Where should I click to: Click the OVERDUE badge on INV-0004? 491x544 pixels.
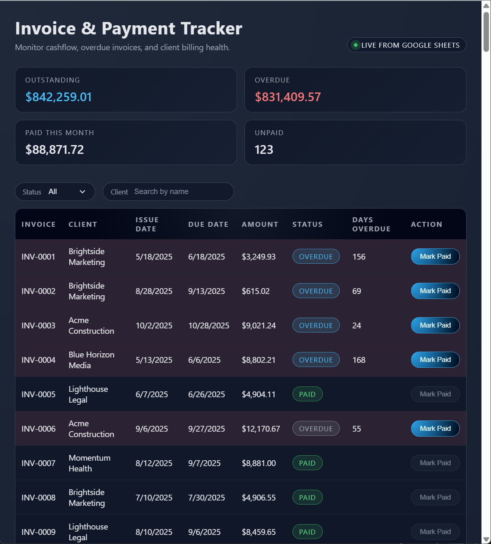pyautogui.click(x=316, y=359)
